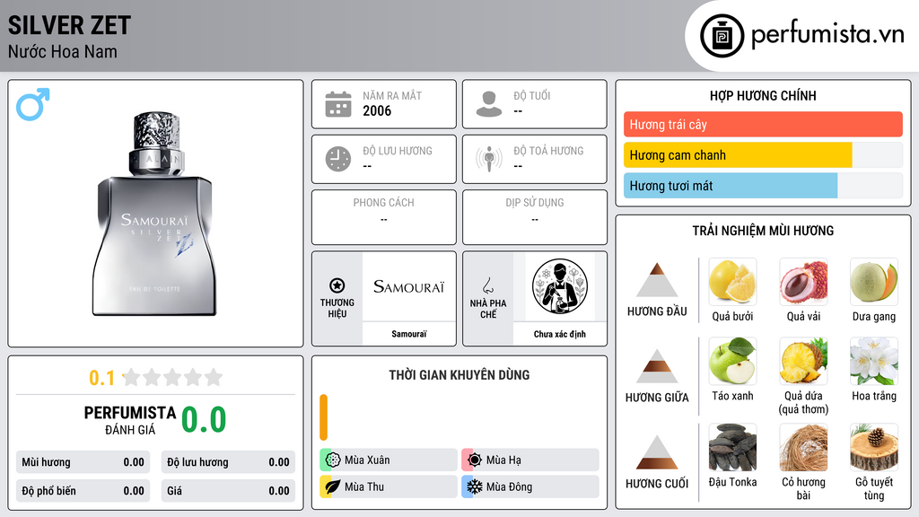
Task: Click the SILVER ZET title
Action: coord(69,25)
